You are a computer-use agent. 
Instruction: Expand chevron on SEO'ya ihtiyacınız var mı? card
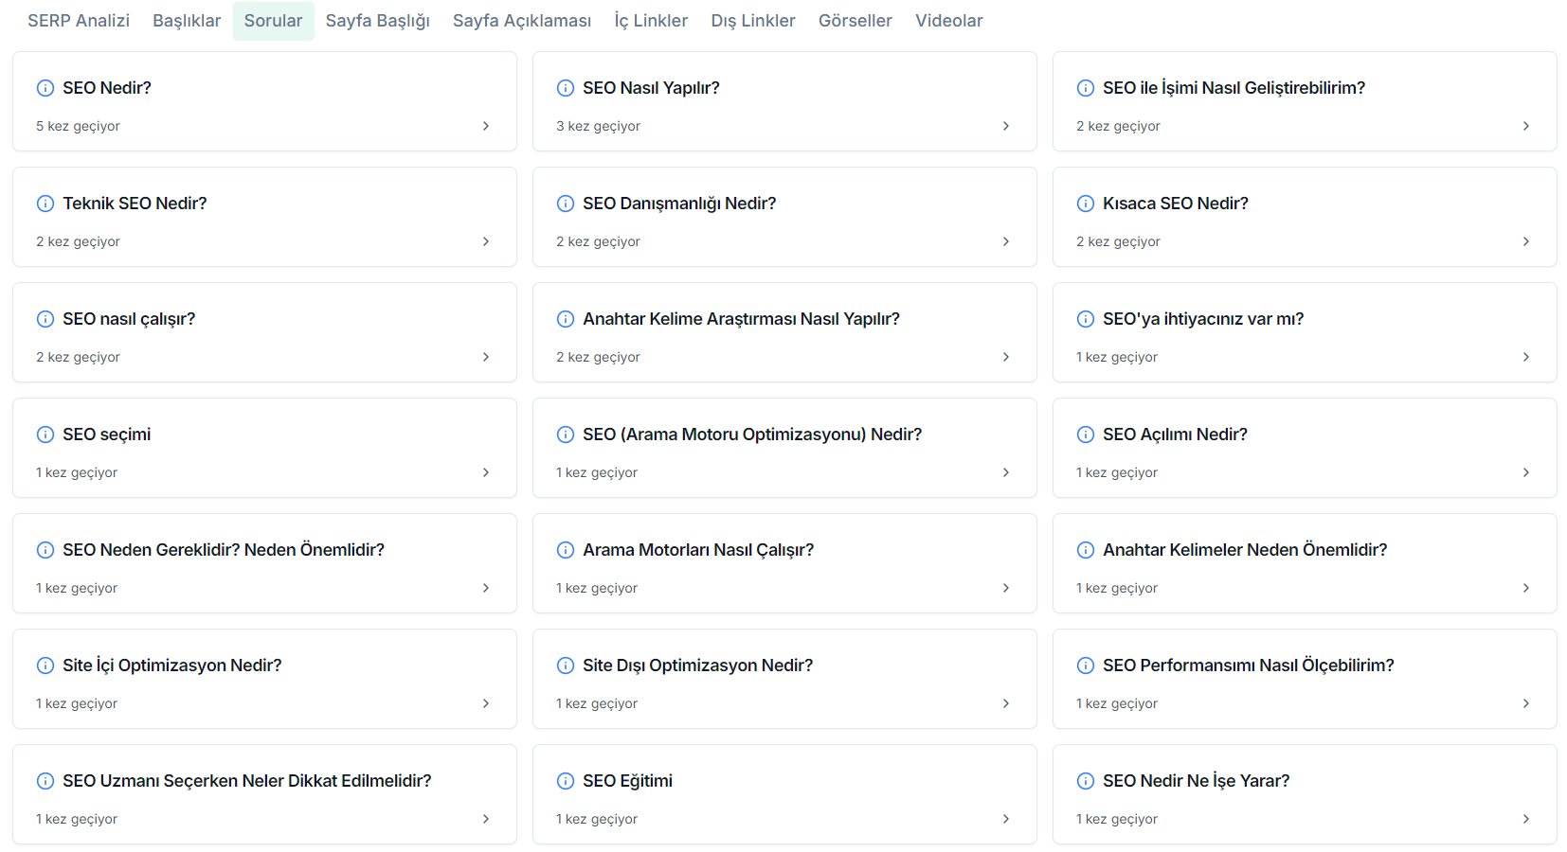[1525, 357]
